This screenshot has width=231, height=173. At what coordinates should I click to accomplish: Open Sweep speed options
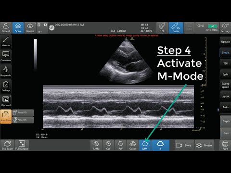[x=225, y=85]
